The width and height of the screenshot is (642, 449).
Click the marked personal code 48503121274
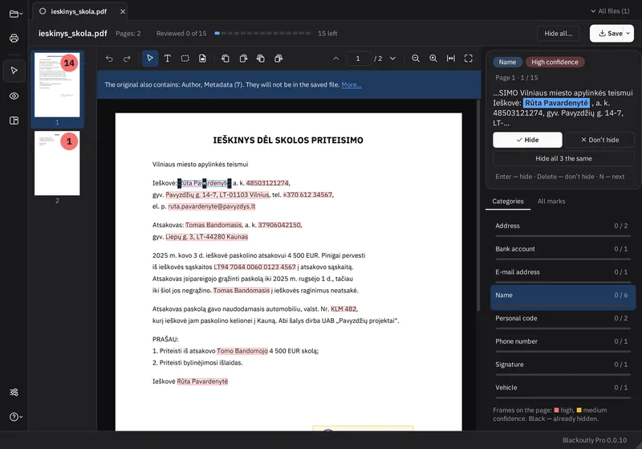tap(267, 183)
